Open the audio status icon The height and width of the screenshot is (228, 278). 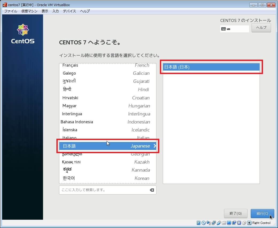click(208, 223)
